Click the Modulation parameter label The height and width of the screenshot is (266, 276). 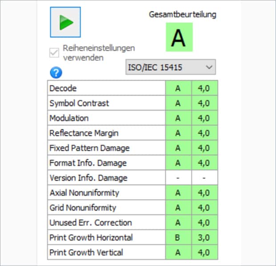coord(69,118)
